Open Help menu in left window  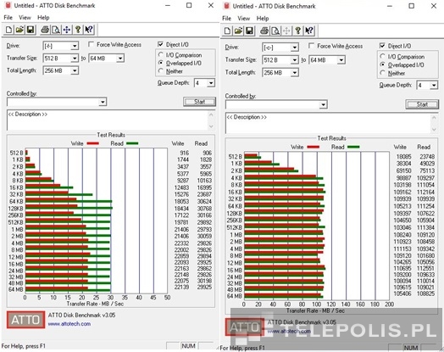(43, 18)
